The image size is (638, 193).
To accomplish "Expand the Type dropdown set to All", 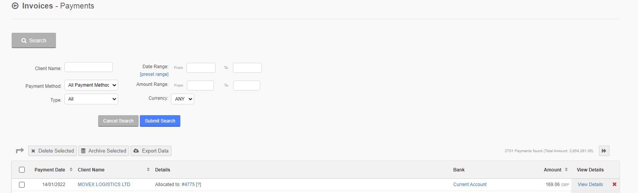I will pos(91,99).
